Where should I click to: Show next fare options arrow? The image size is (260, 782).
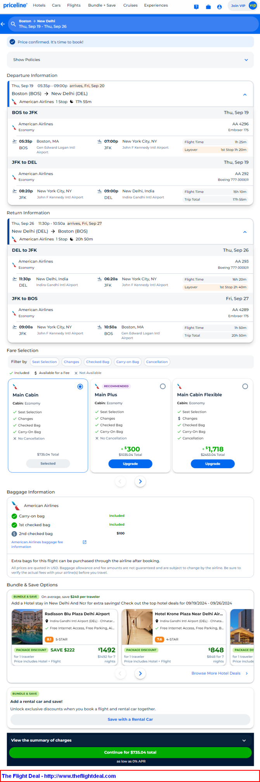pyautogui.click(x=140, y=481)
